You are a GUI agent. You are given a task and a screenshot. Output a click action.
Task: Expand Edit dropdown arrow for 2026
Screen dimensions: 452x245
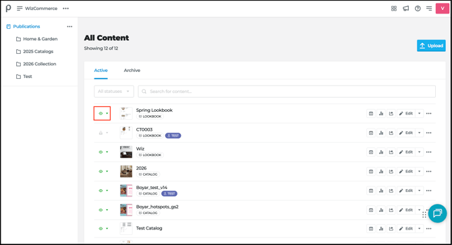tap(419, 172)
